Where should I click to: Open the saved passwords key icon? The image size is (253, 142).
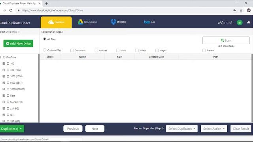(x=235, y=10)
